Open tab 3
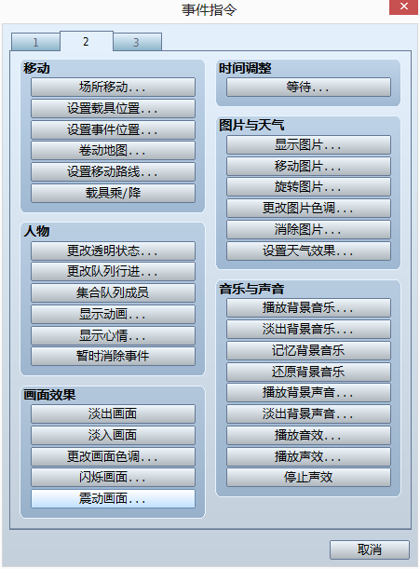 pyautogui.click(x=137, y=42)
